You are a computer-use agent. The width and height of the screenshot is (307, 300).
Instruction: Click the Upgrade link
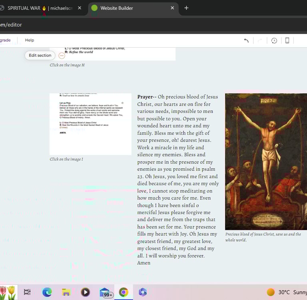(5, 40)
